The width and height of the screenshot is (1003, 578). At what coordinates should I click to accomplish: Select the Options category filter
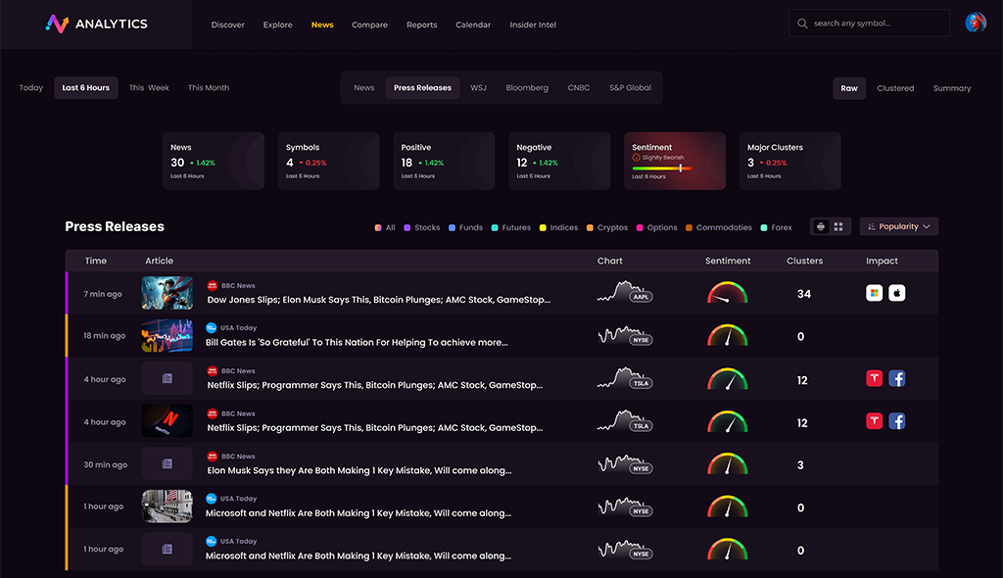[x=656, y=227]
